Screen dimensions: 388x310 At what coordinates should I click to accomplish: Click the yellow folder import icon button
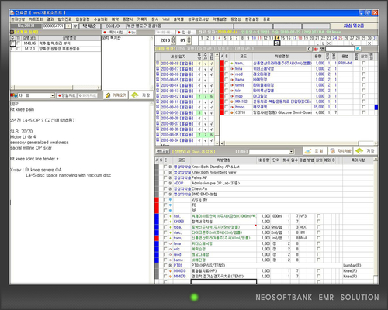coord(116,95)
